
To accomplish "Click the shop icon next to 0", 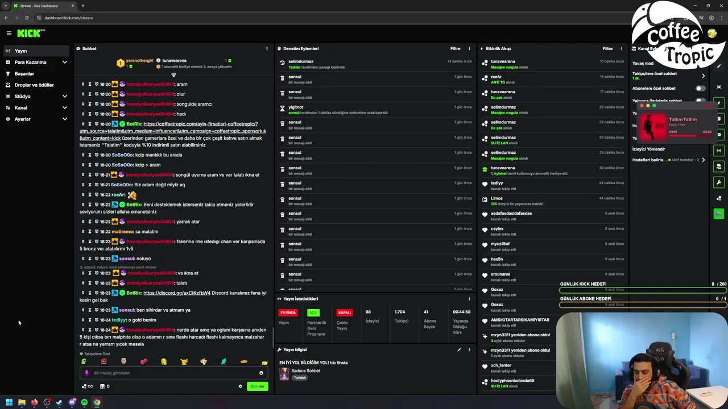I will (x=102, y=386).
